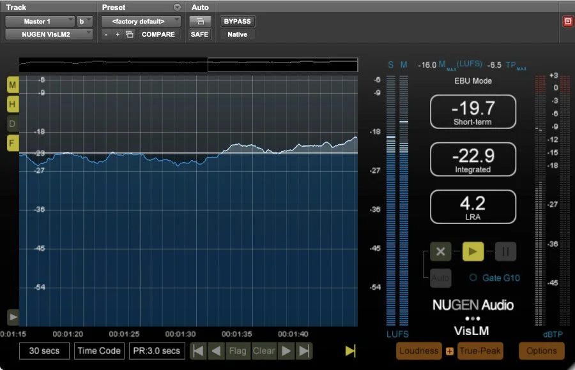
Task: Open the factory default preset list
Action: click(141, 21)
